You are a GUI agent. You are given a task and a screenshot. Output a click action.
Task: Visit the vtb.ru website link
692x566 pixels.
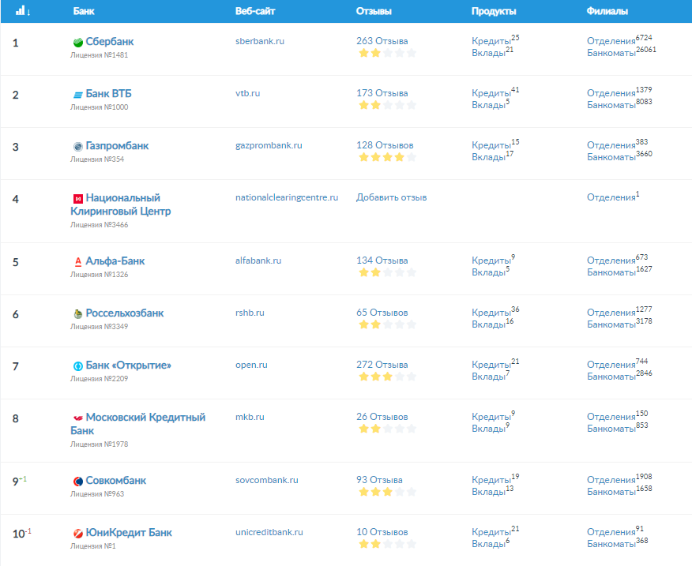pos(247,93)
